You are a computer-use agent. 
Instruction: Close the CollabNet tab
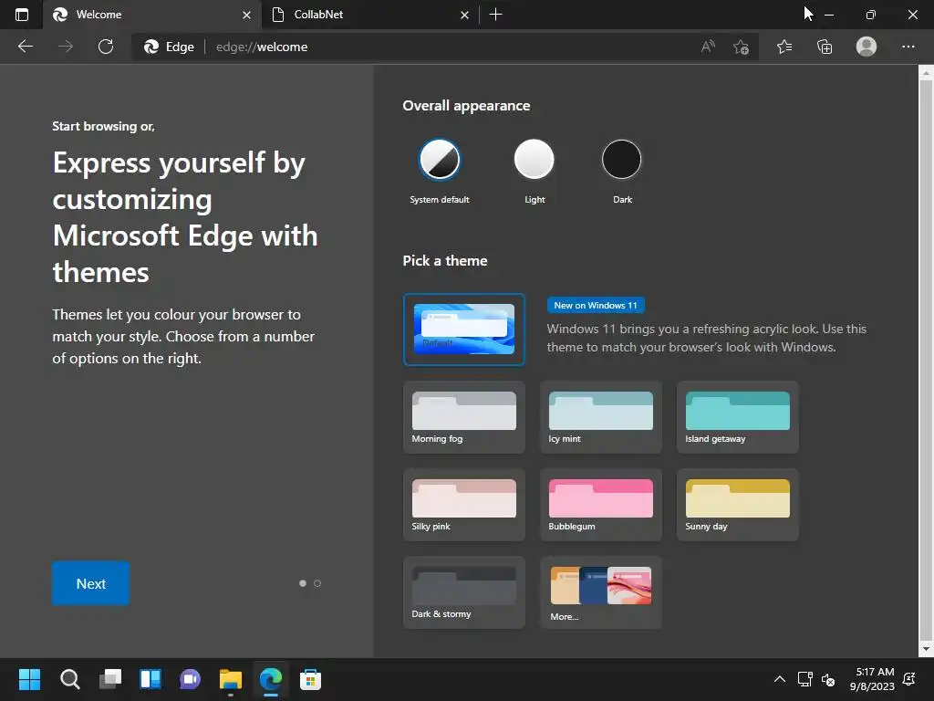464,15
